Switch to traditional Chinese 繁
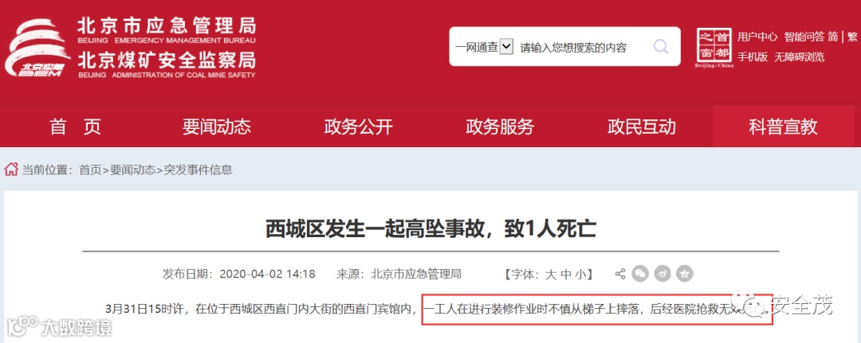Image resolution: width=861 pixels, height=343 pixels. 851,37
